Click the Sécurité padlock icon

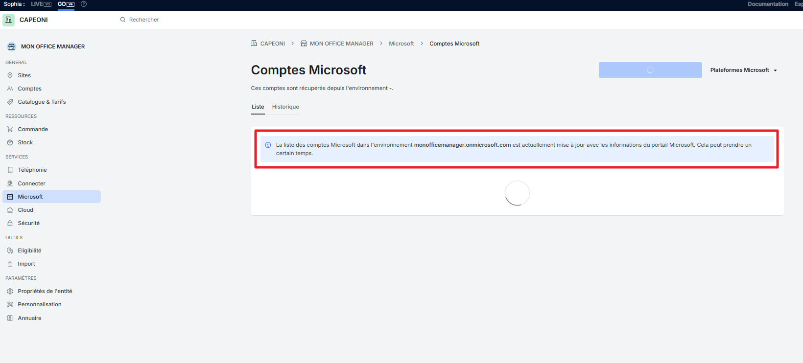click(x=10, y=223)
